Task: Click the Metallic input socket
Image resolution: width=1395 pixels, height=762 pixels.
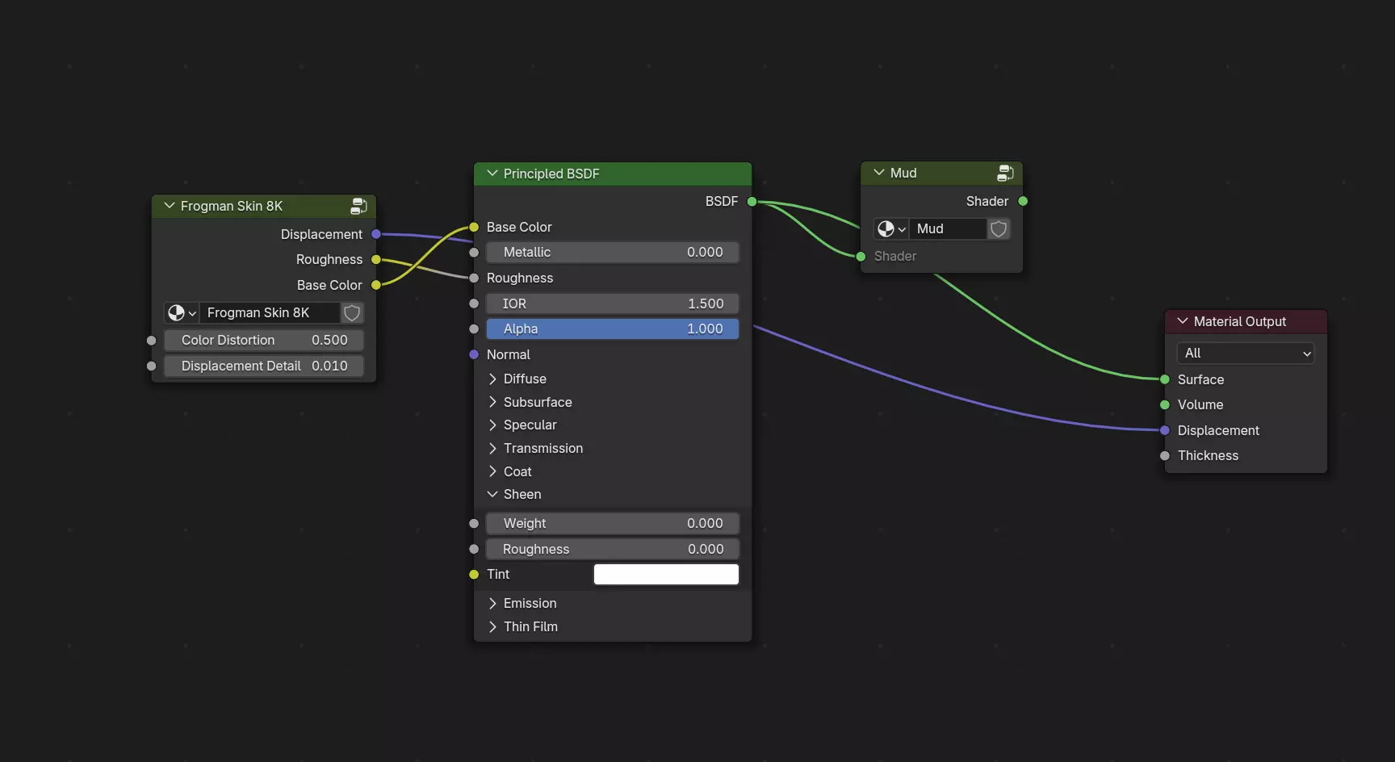Action: coord(474,253)
